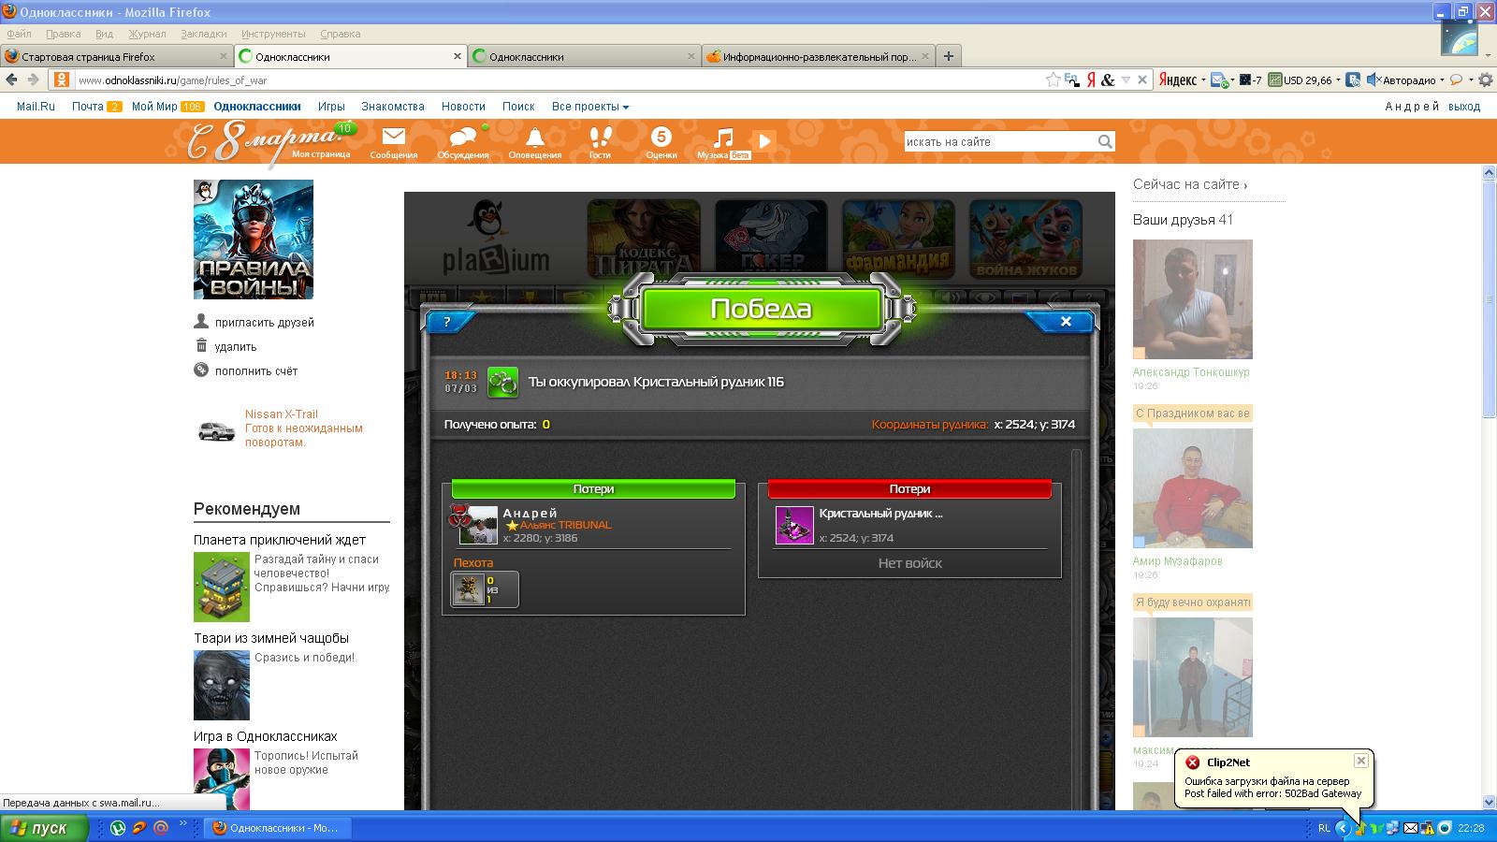Open Firefox Журнал menu
Screen dimensions: 1497x842
pos(147,34)
